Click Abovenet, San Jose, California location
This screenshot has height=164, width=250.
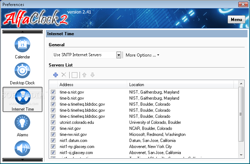pyautogui.click(x=155, y=153)
